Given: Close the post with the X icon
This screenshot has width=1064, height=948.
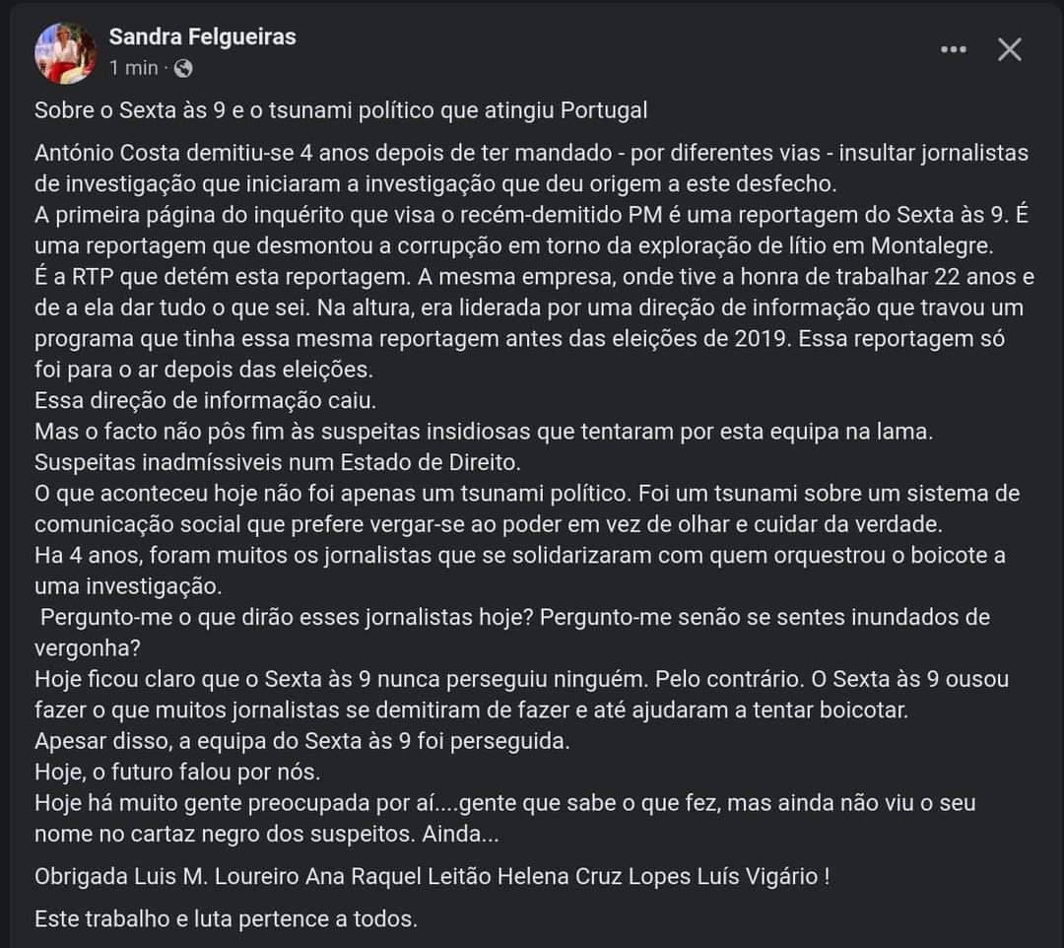Looking at the screenshot, I should pos(1010,49).
